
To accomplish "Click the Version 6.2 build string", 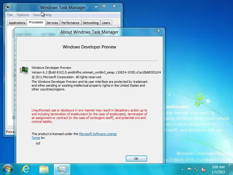I will 96,72.
